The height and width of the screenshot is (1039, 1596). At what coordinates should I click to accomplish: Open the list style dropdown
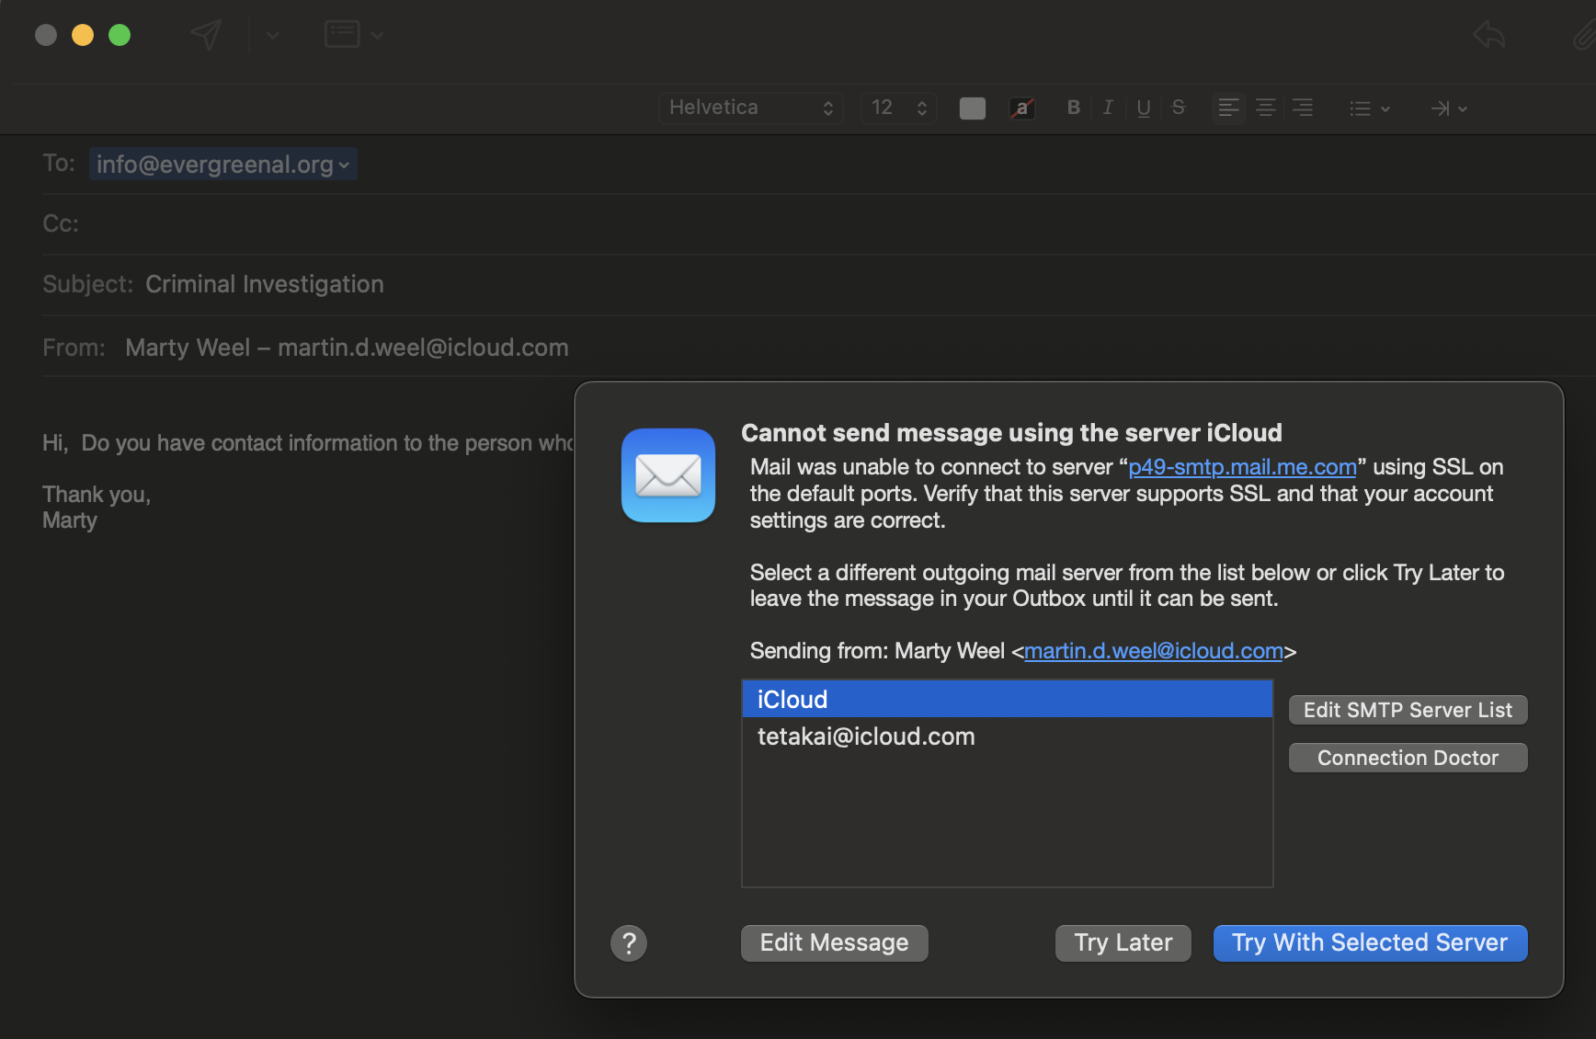(1370, 108)
